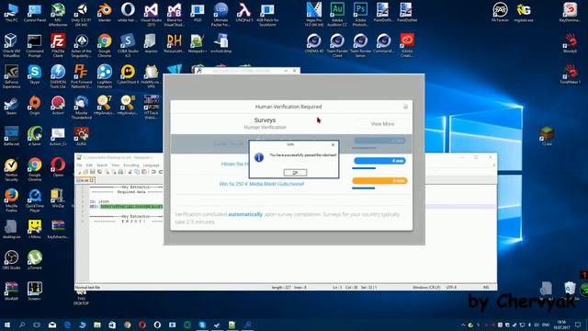The width and height of the screenshot is (588, 331).
Task: Click the Vegas Pro desktop icon
Action: pos(314,15)
